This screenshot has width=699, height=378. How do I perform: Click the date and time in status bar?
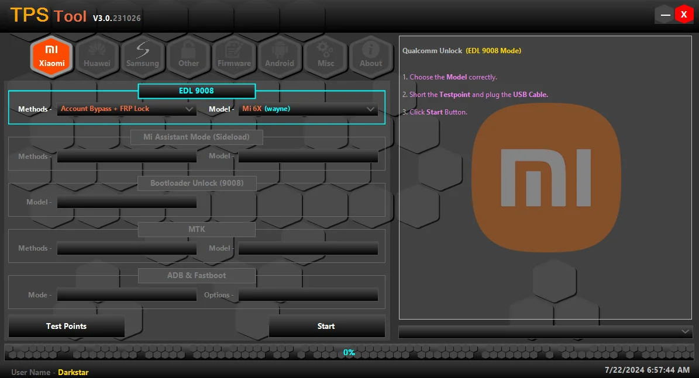(647, 370)
